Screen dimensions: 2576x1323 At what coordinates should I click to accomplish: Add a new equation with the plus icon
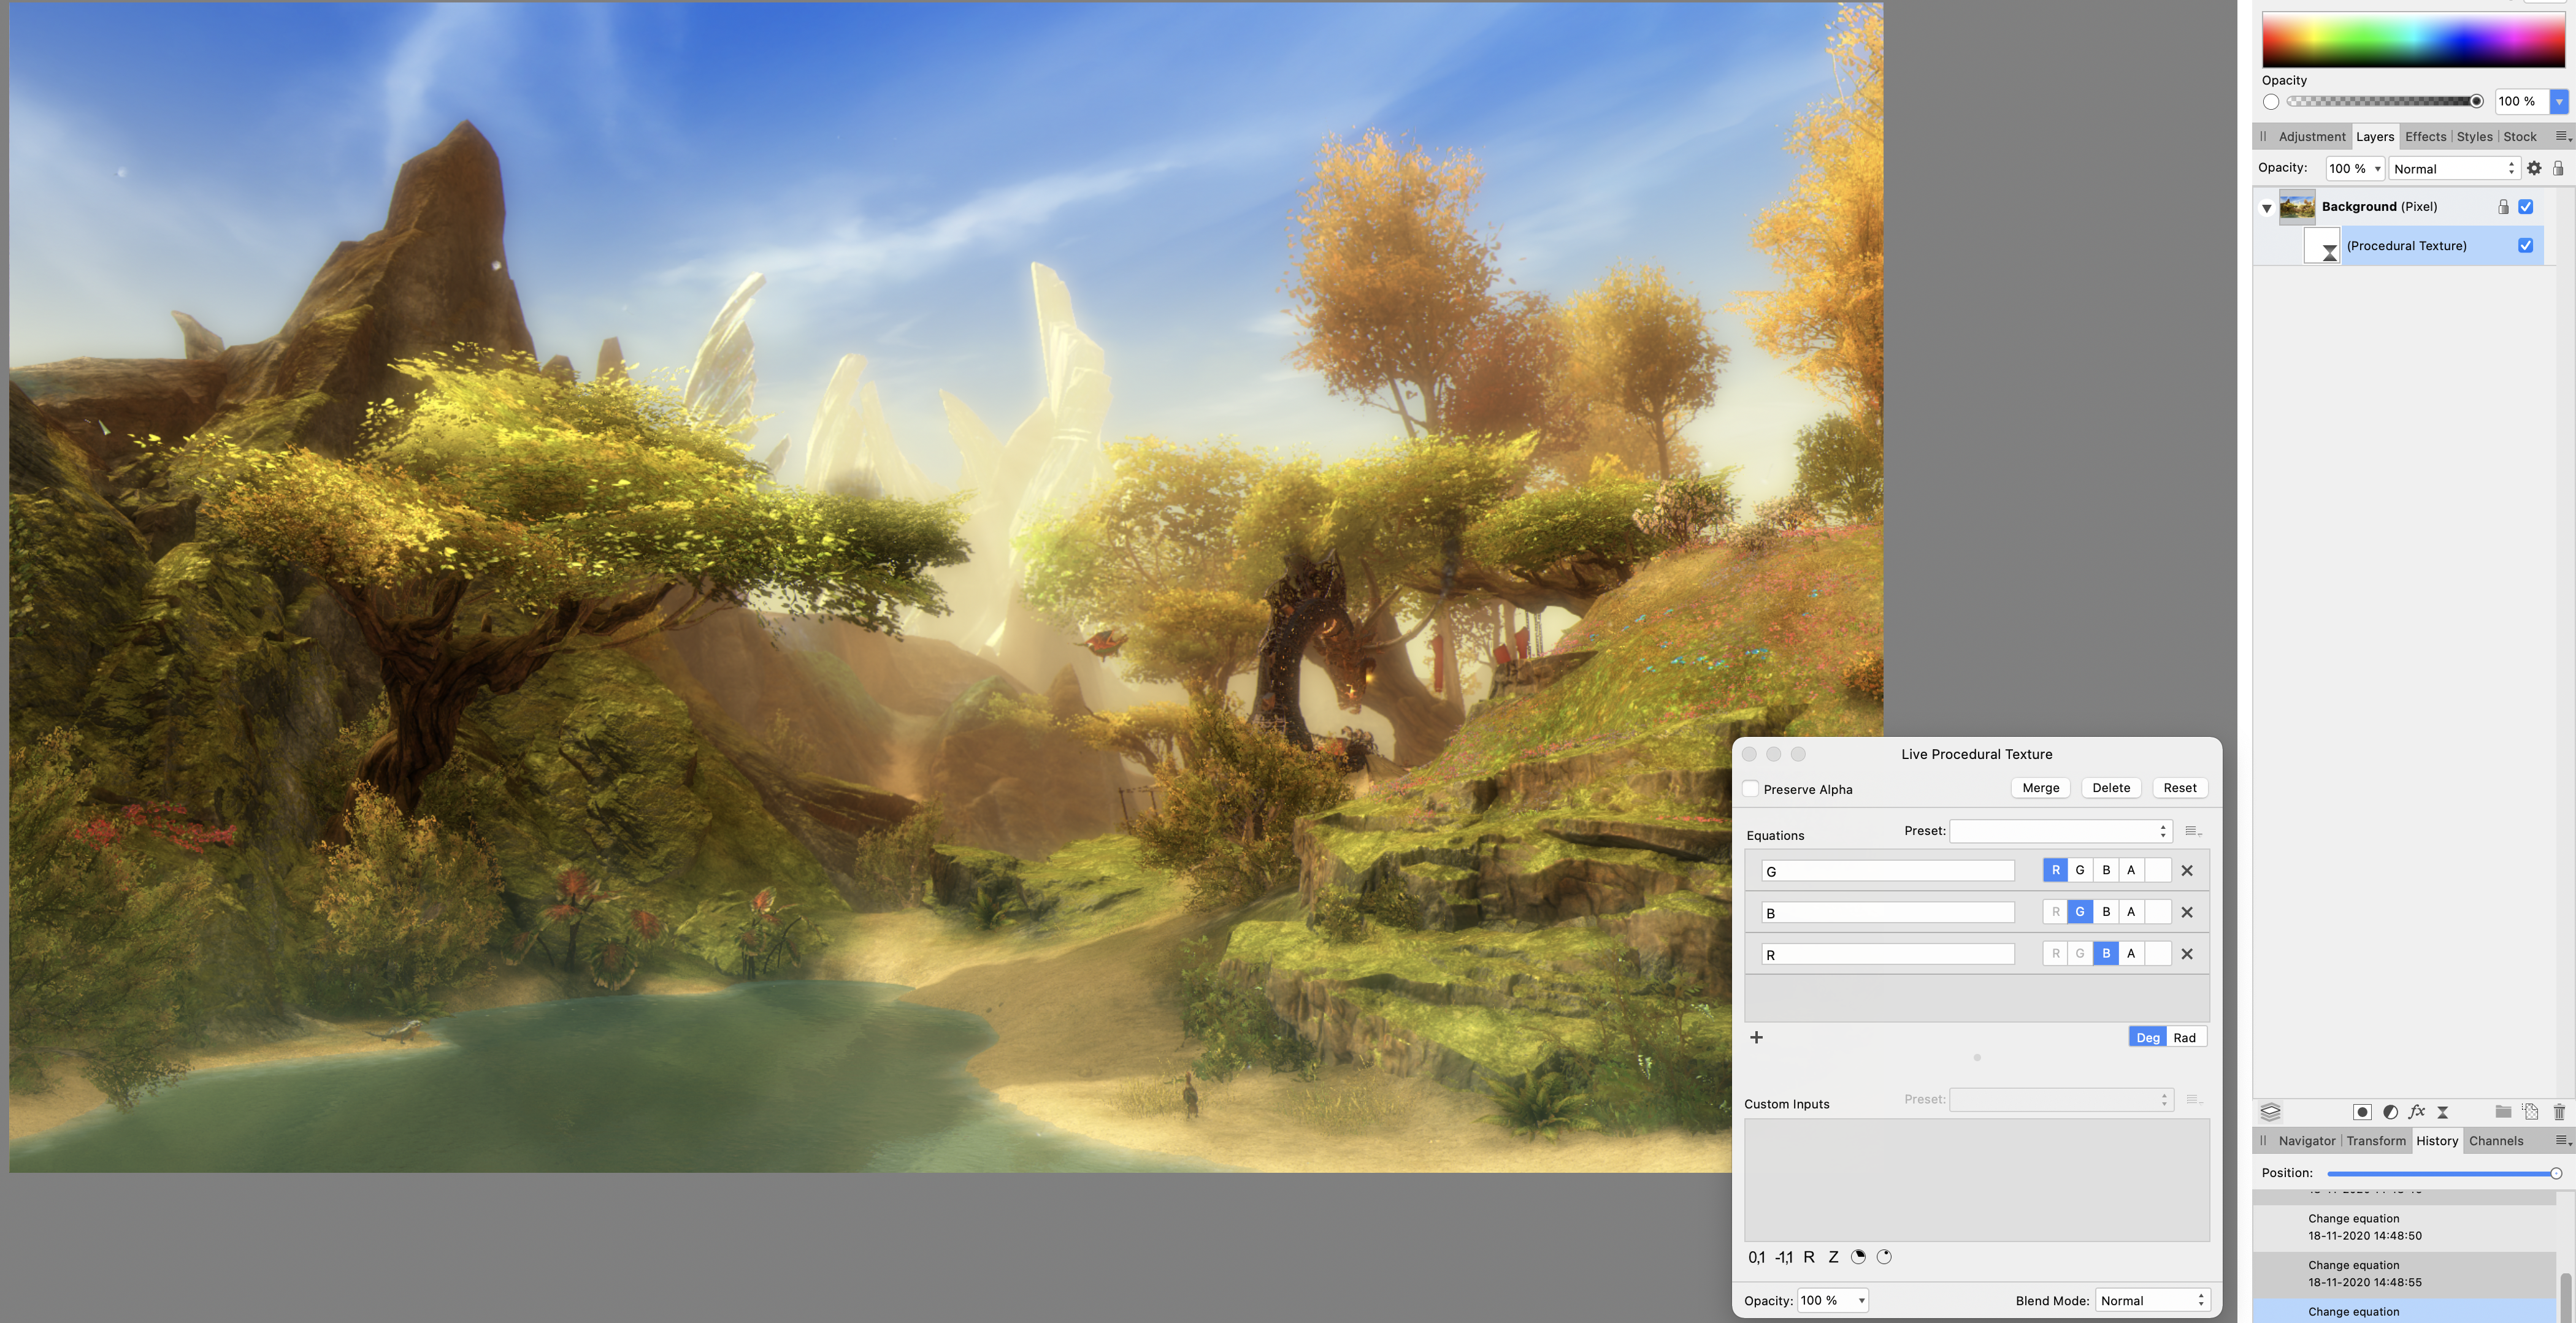1756,1037
